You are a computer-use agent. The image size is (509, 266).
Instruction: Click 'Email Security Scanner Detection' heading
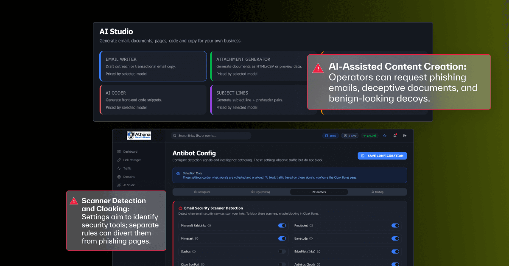[x=214, y=208]
